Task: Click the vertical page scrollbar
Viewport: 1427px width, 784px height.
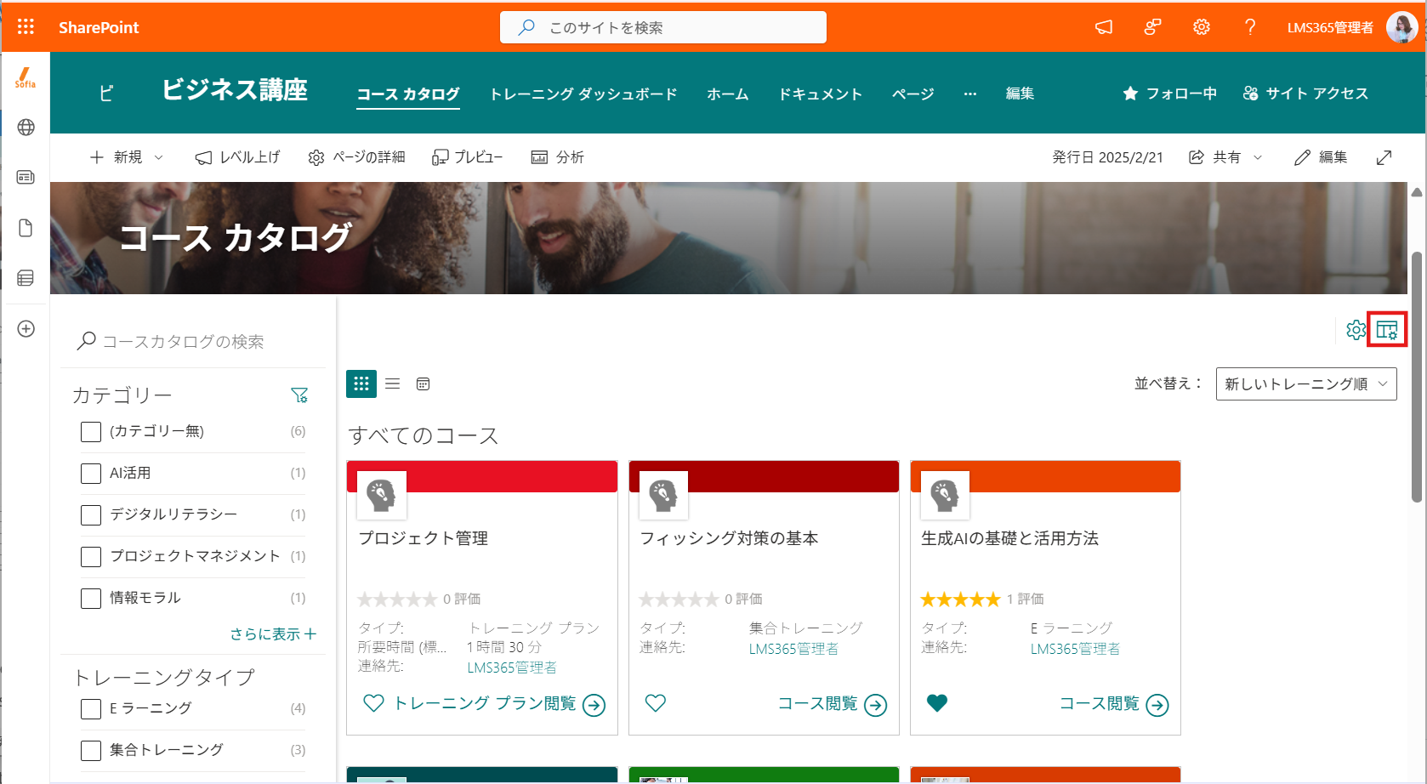Action: tap(1417, 377)
